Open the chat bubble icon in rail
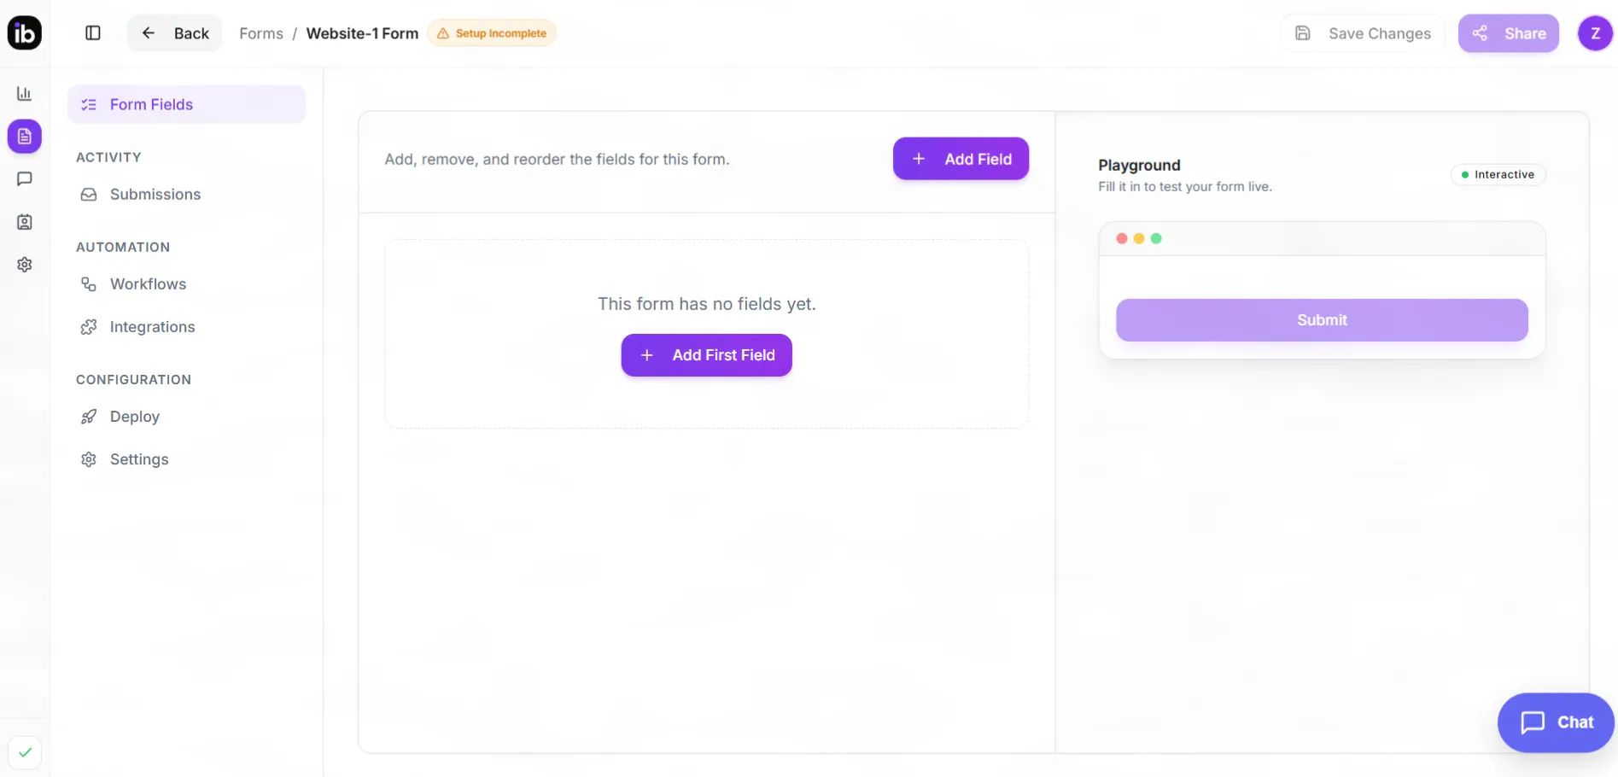This screenshot has height=777, width=1618. (25, 178)
